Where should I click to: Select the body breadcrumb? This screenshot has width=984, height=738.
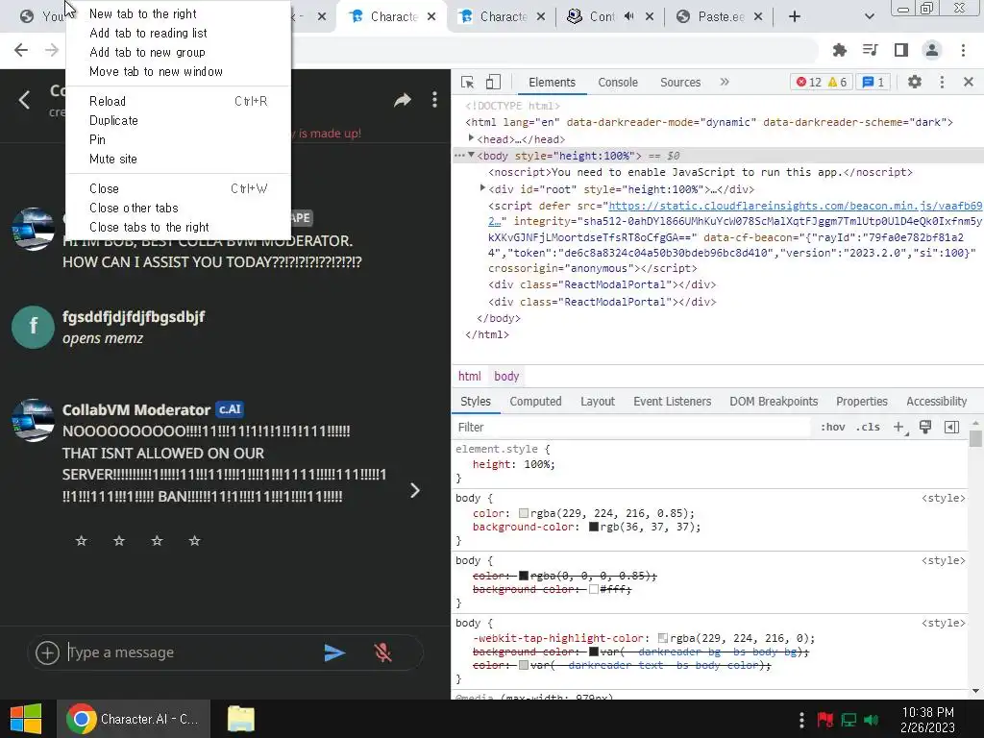tap(506, 376)
